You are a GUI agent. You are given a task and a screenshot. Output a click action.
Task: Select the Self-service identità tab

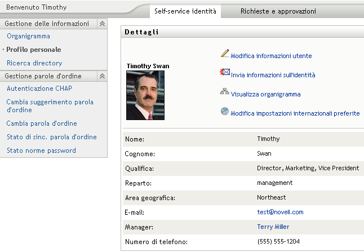click(x=185, y=11)
